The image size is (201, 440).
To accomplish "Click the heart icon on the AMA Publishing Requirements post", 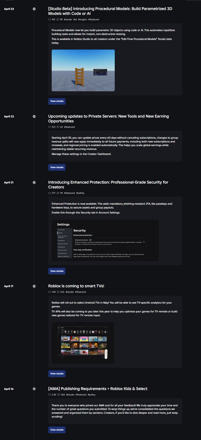I will click(50, 395).
